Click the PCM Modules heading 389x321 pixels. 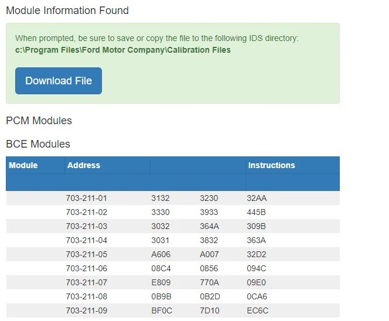click(39, 121)
